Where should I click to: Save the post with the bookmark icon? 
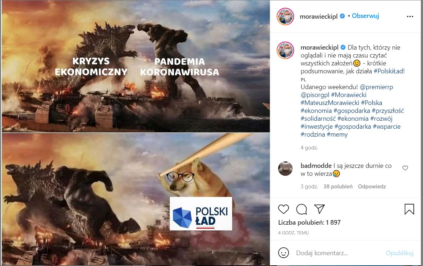(409, 209)
